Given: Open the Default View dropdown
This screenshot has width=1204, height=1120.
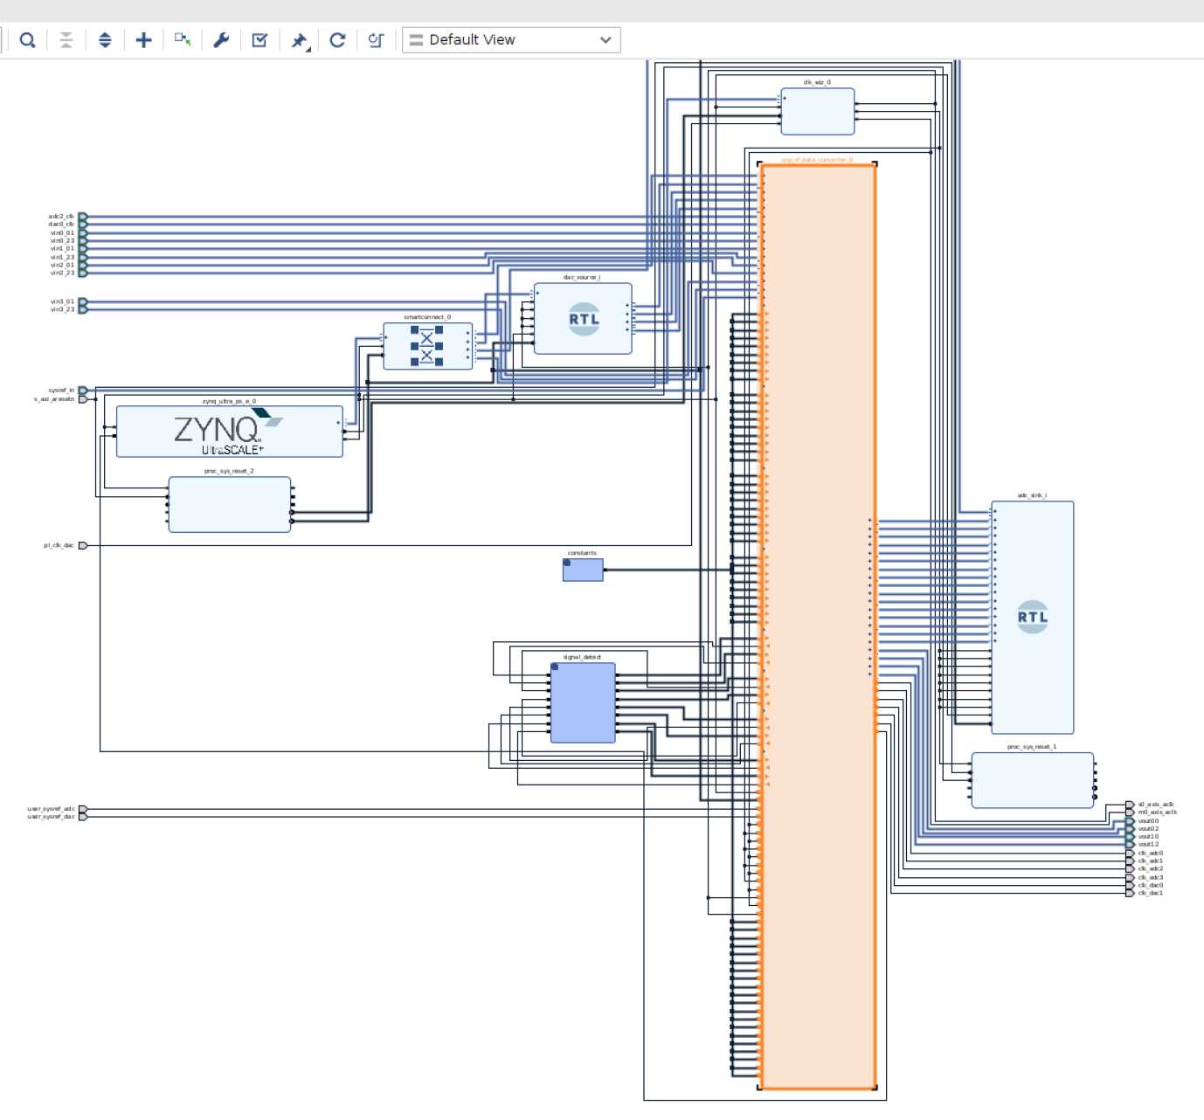Looking at the screenshot, I should pyautogui.click(x=509, y=39).
